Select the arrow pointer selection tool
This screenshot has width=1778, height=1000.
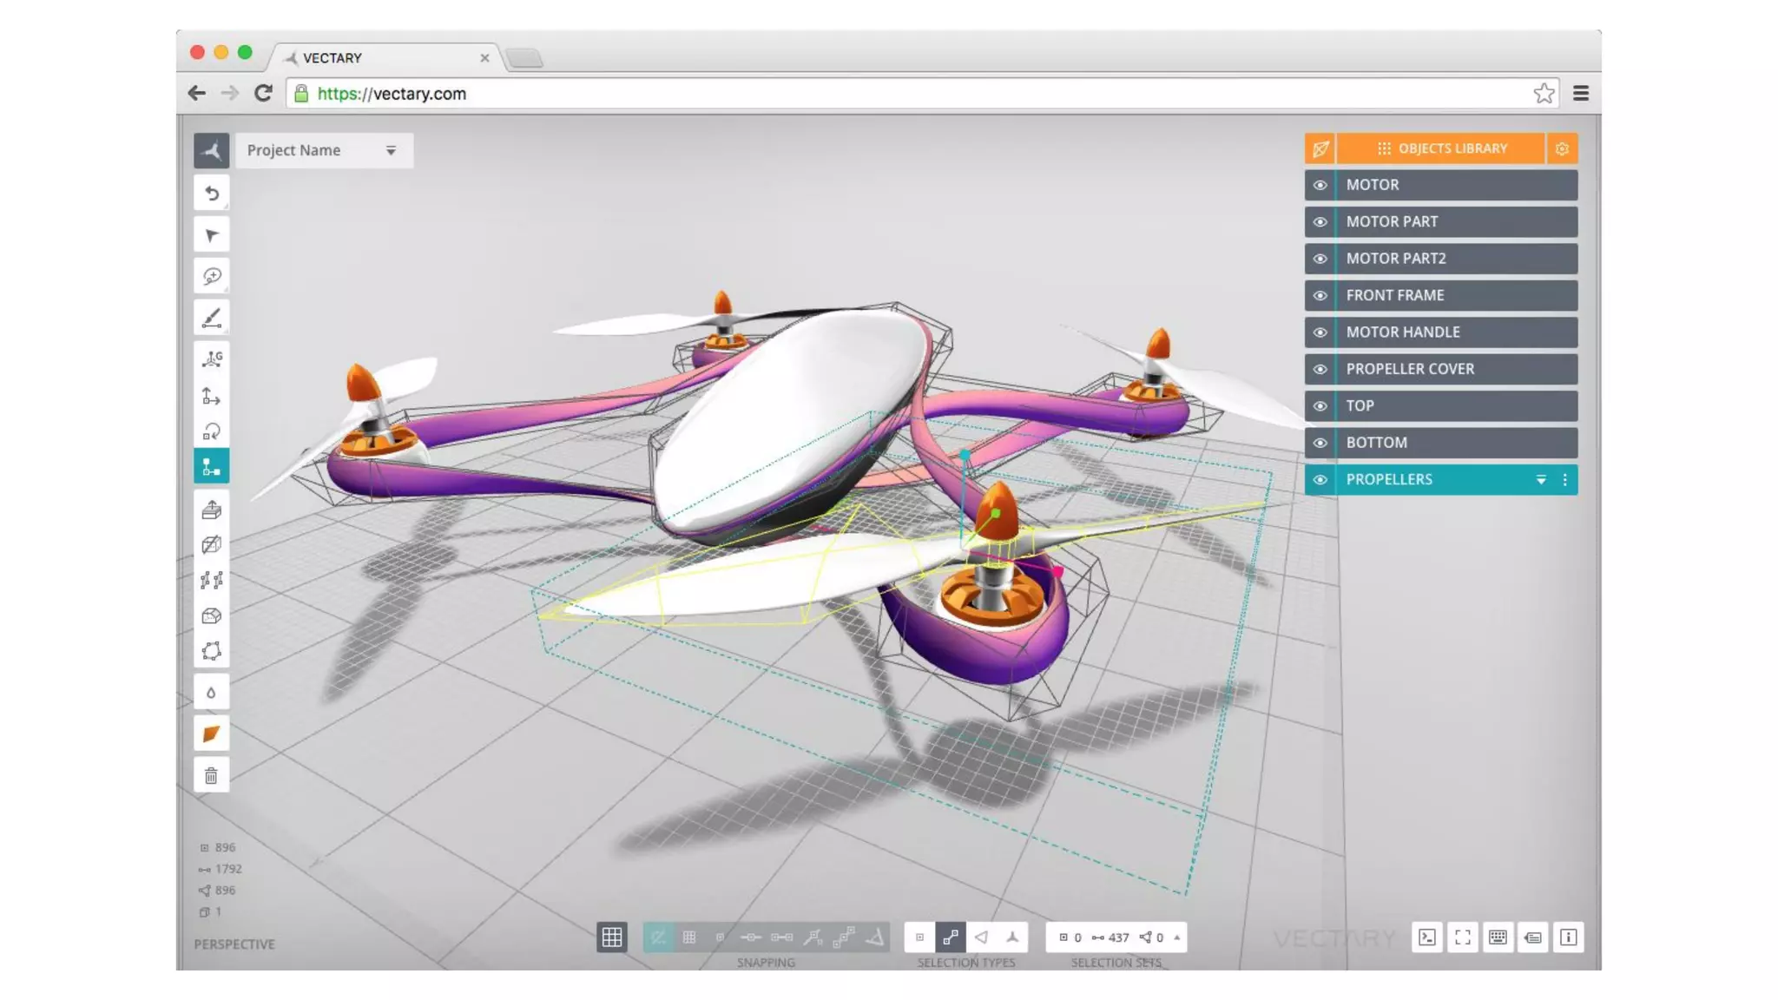coord(211,235)
